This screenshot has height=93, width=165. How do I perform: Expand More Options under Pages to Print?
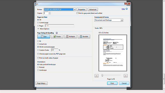pyautogui.click(x=44, y=29)
